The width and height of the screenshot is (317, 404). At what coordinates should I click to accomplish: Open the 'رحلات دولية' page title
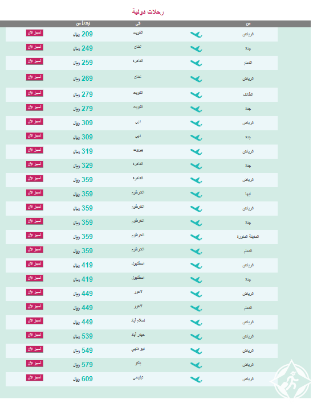(148, 12)
